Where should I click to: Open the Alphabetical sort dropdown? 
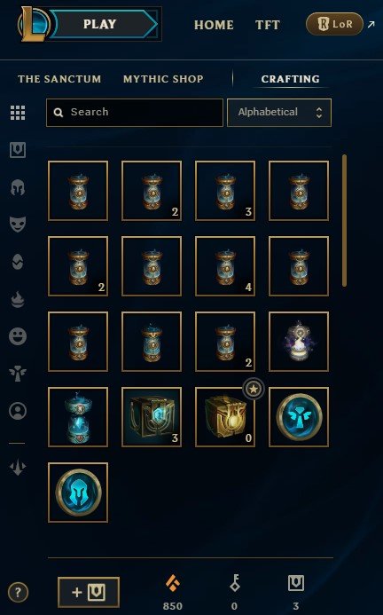click(x=279, y=113)
